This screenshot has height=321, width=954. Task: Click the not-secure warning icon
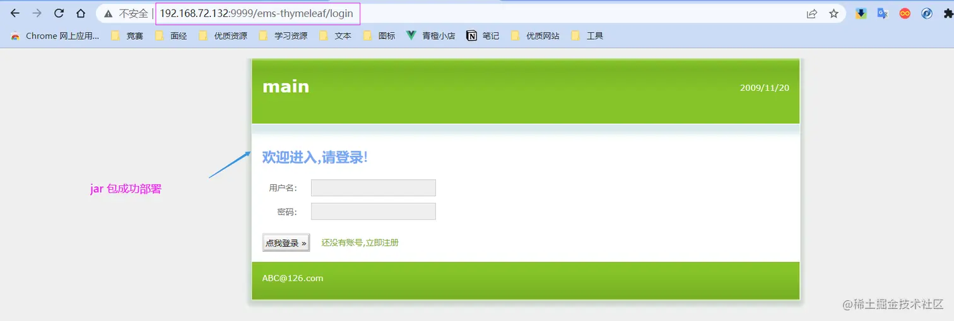(109, 13)
